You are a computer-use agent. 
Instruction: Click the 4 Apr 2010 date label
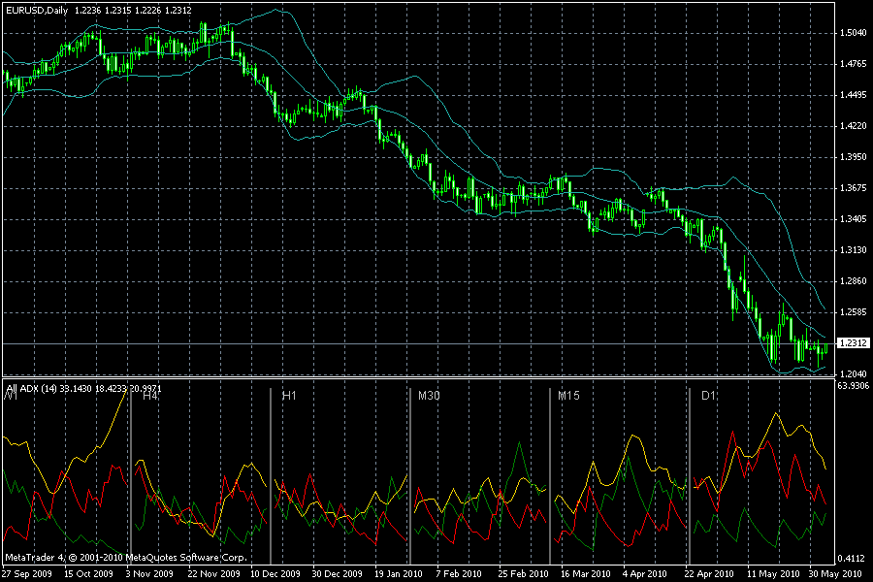[x=645, y=573]
